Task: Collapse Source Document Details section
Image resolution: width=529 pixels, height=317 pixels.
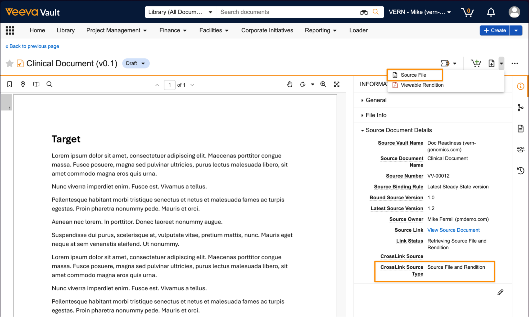Action: tap(398, 130)
